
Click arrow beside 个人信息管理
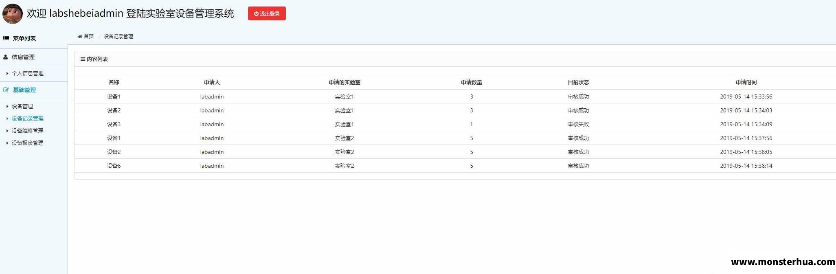(7, 73)
